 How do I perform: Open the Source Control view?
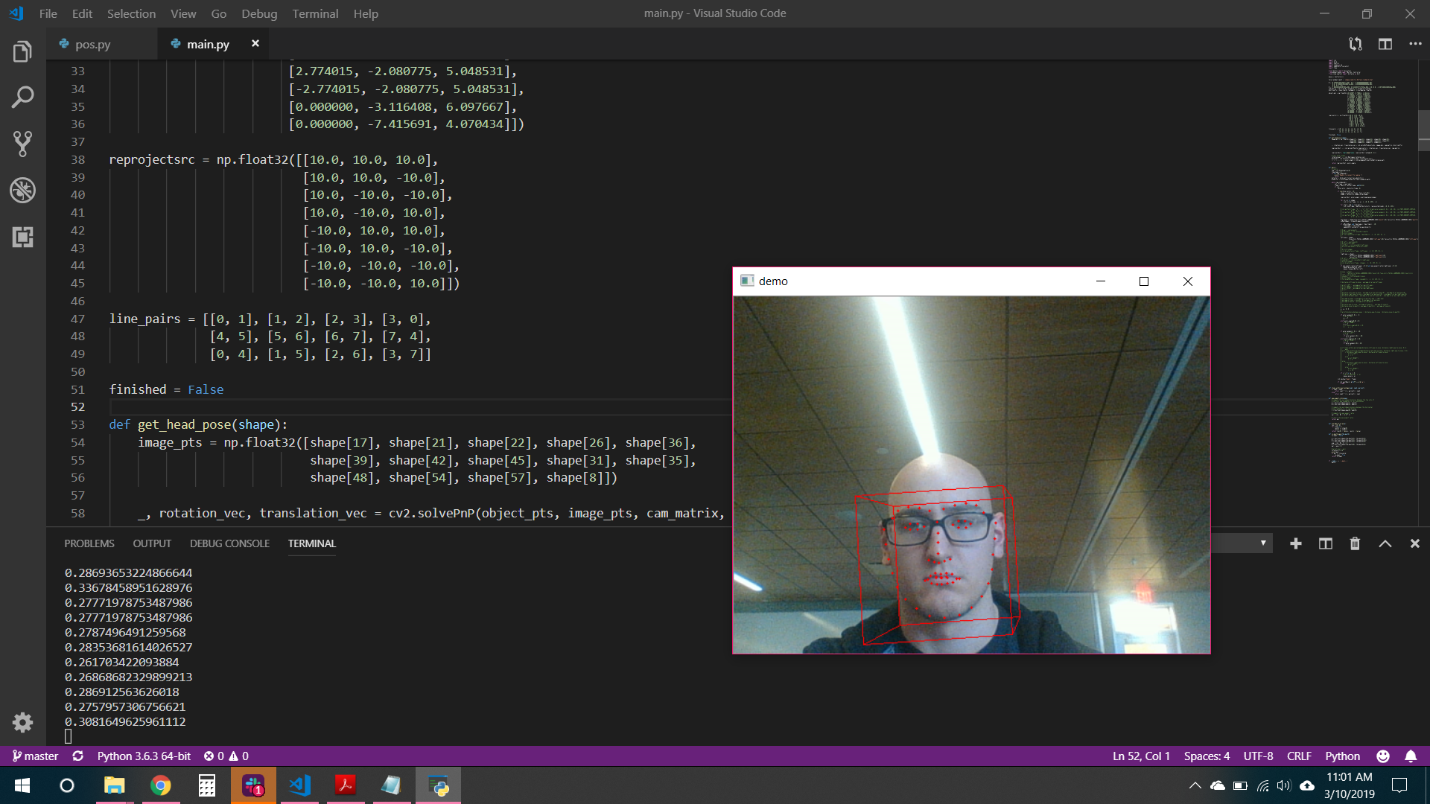[x=22, y=144]
